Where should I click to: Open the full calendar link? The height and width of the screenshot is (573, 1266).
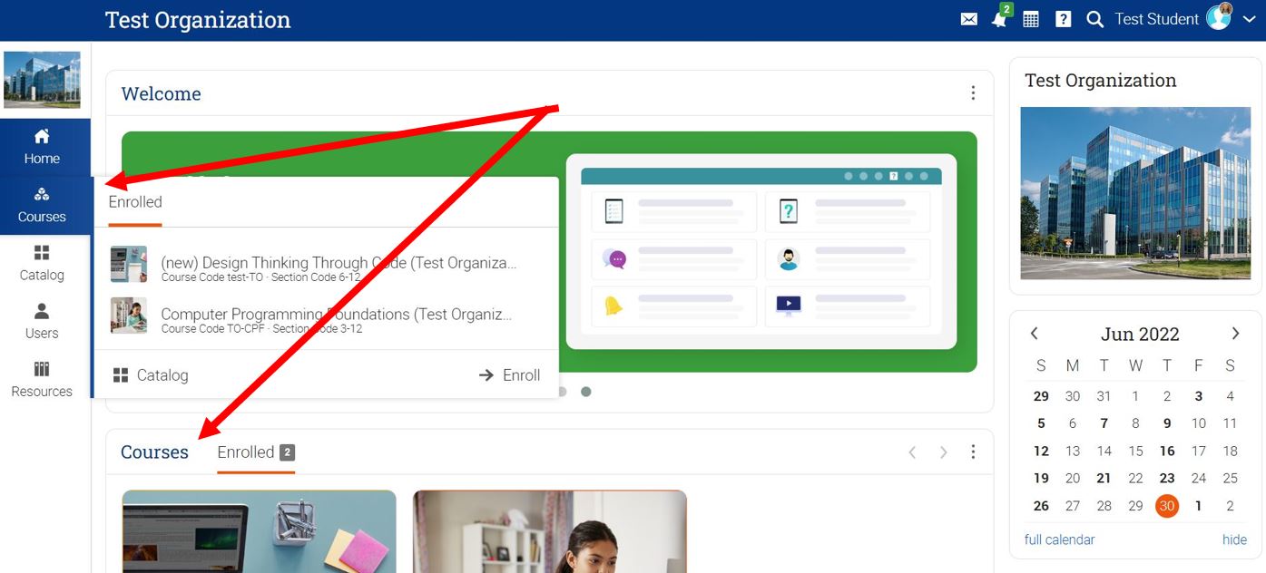point(1059,539)
